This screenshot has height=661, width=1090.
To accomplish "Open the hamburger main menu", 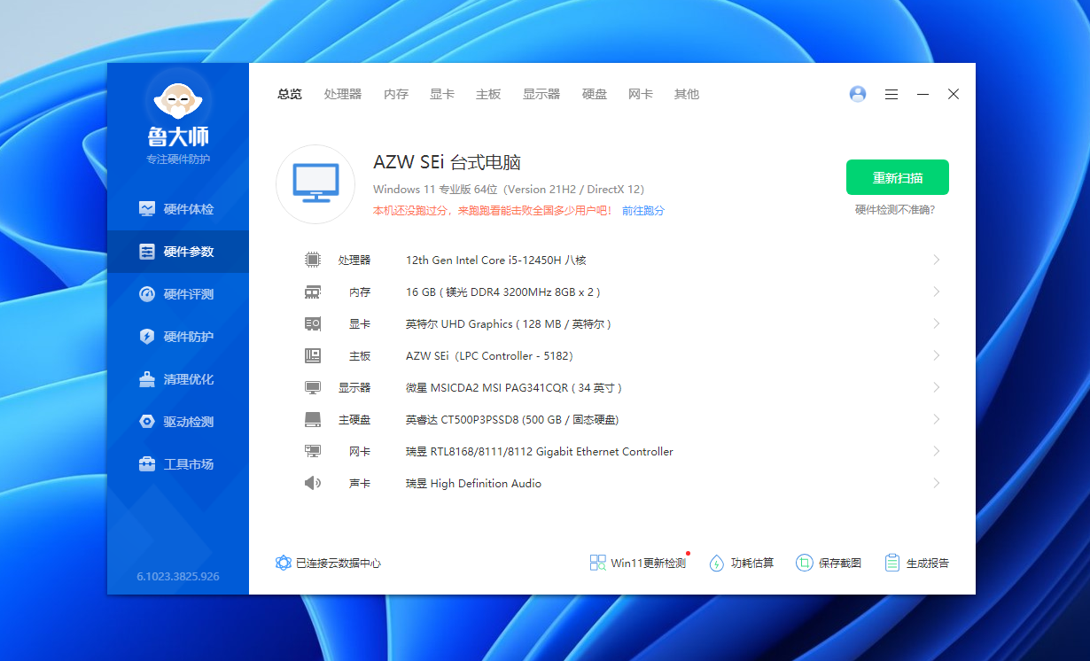I will pos(891,94).
